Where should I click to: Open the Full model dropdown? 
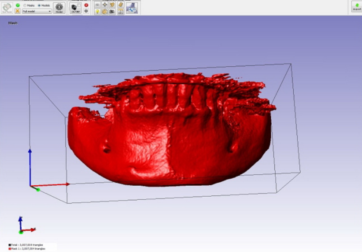(x=37, y=11)
